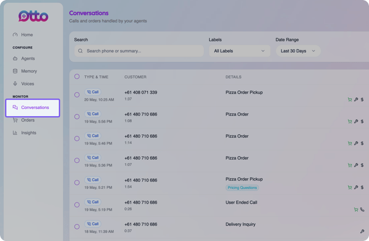Open the Agents page
This screenshot has height=241, width=369.
coord(24,58)
